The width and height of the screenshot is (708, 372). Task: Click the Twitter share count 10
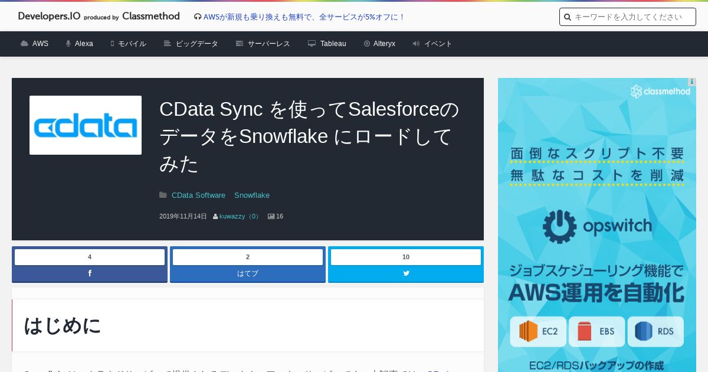[x=406, y=257]
